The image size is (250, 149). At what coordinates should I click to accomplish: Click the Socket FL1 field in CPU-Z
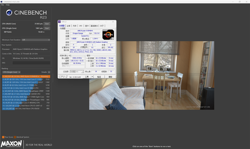85,36
